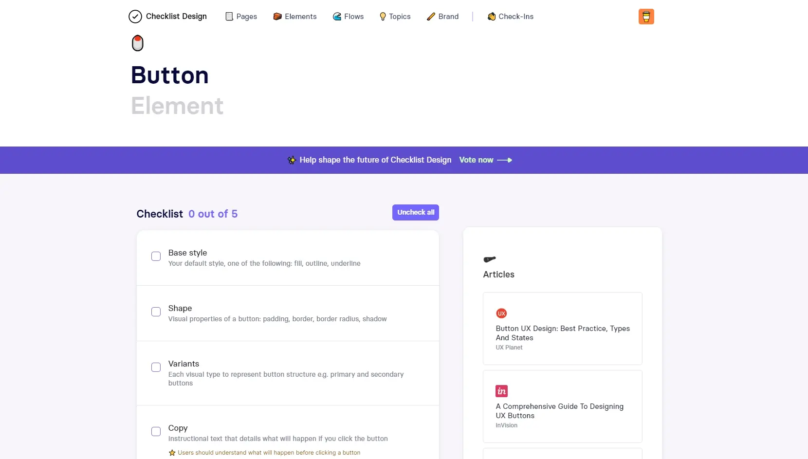Click the Elements brick icon
Viewport: 808px width, 459px height.
pyautogui.click(x=277, y=17)
